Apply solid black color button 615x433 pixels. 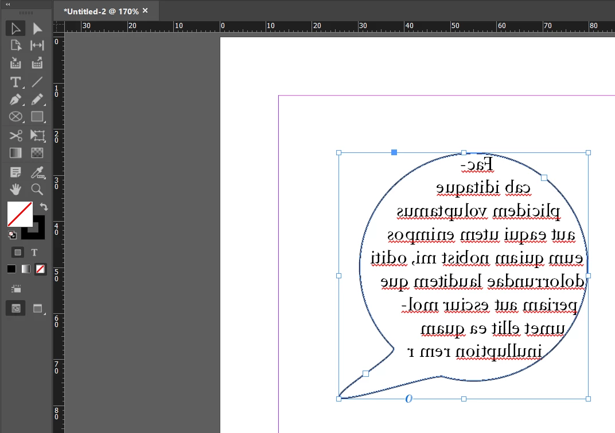tap(11, 269)
